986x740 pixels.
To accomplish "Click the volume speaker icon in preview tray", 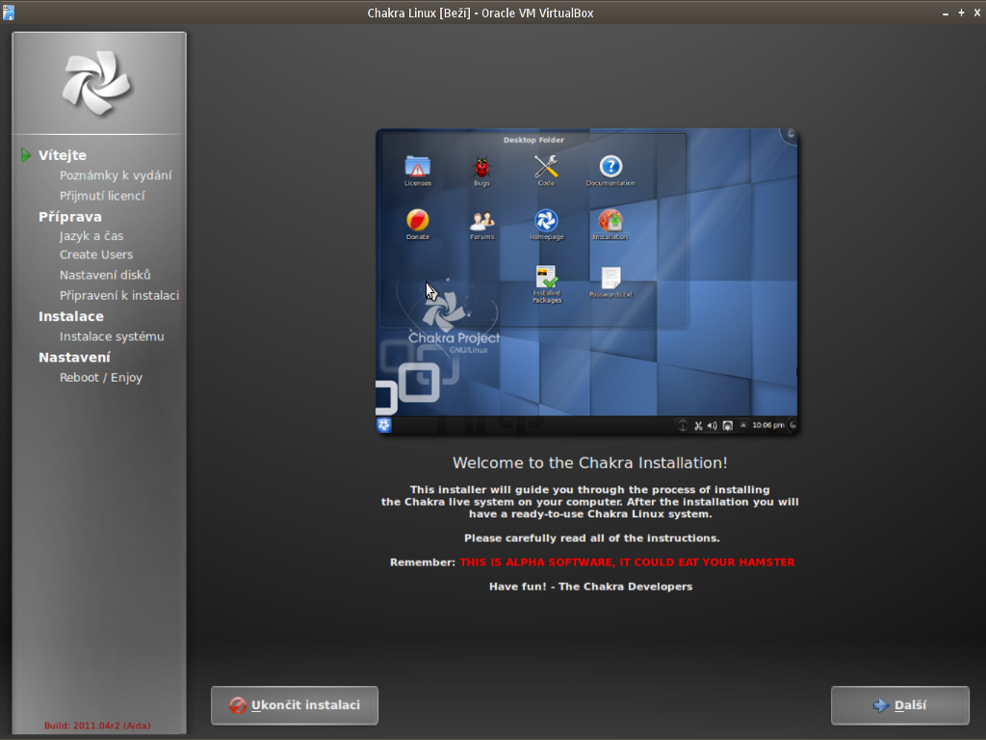I will click(x=712, y=426).
